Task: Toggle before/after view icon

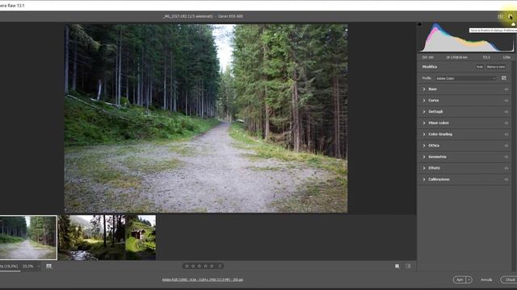Action: [x=408, y=267]
